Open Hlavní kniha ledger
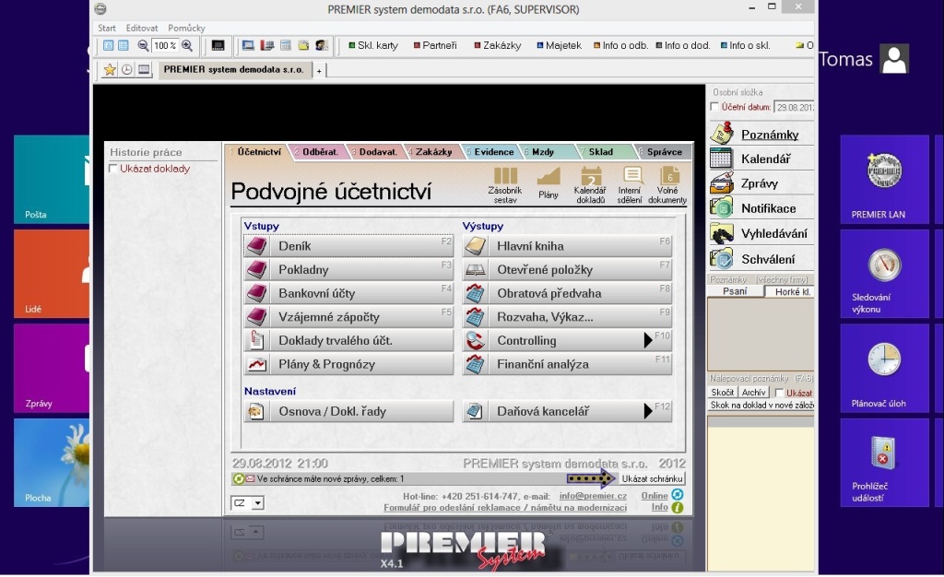The width and height of the screenshot is (944, 577). click(x=567, y=246)
